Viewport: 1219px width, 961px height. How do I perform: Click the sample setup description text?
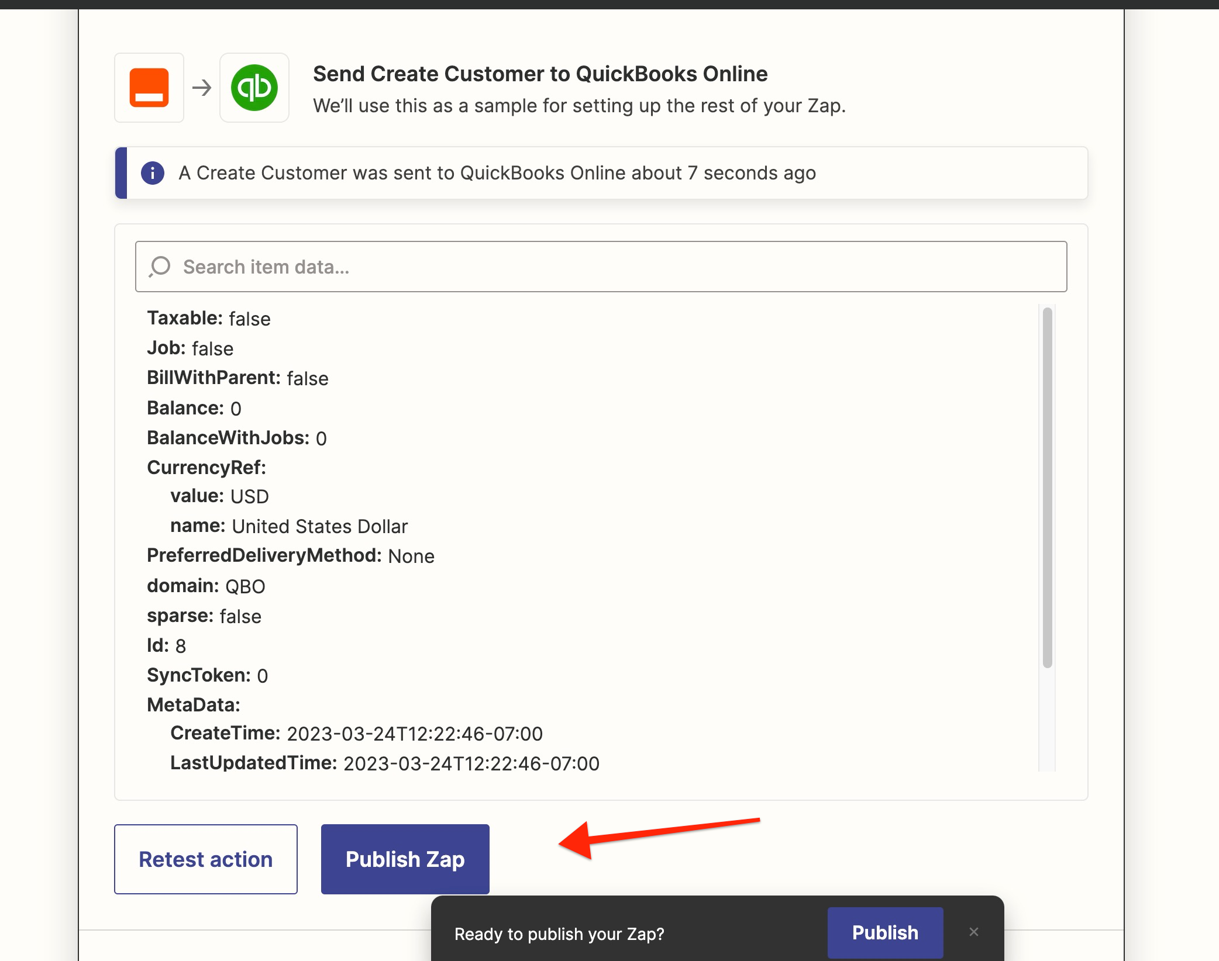pos(580,106)
